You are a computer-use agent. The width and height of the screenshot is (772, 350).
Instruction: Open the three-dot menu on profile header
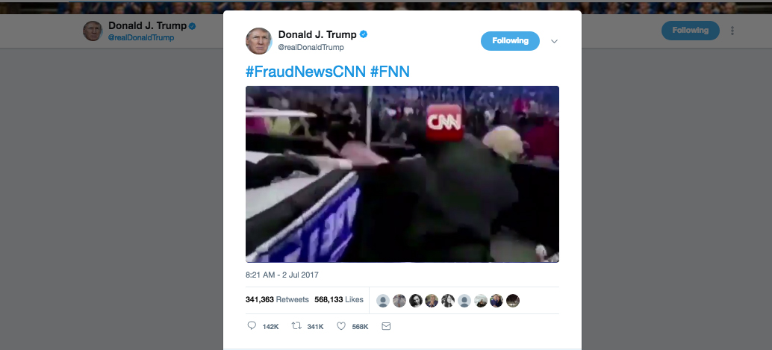tap(732, 31)
